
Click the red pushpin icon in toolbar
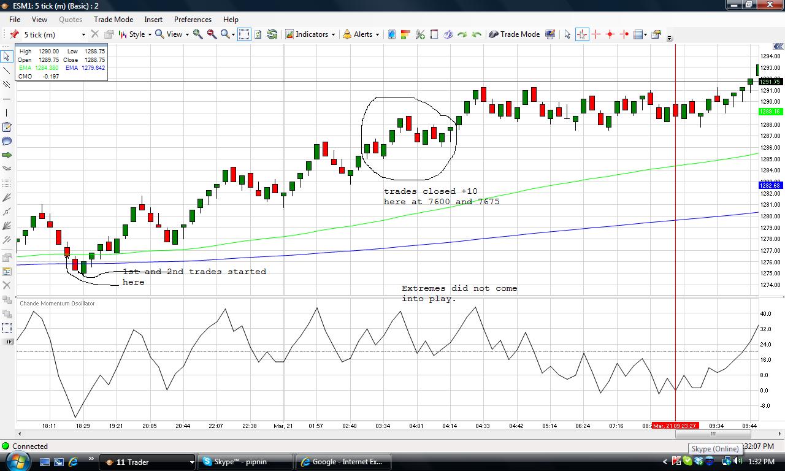point(14,34)
